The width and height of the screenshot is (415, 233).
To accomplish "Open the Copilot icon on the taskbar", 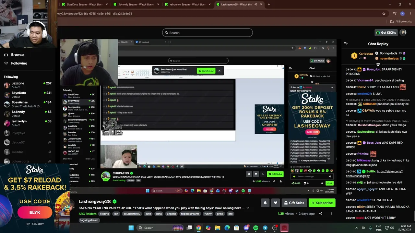I will 208,228.
